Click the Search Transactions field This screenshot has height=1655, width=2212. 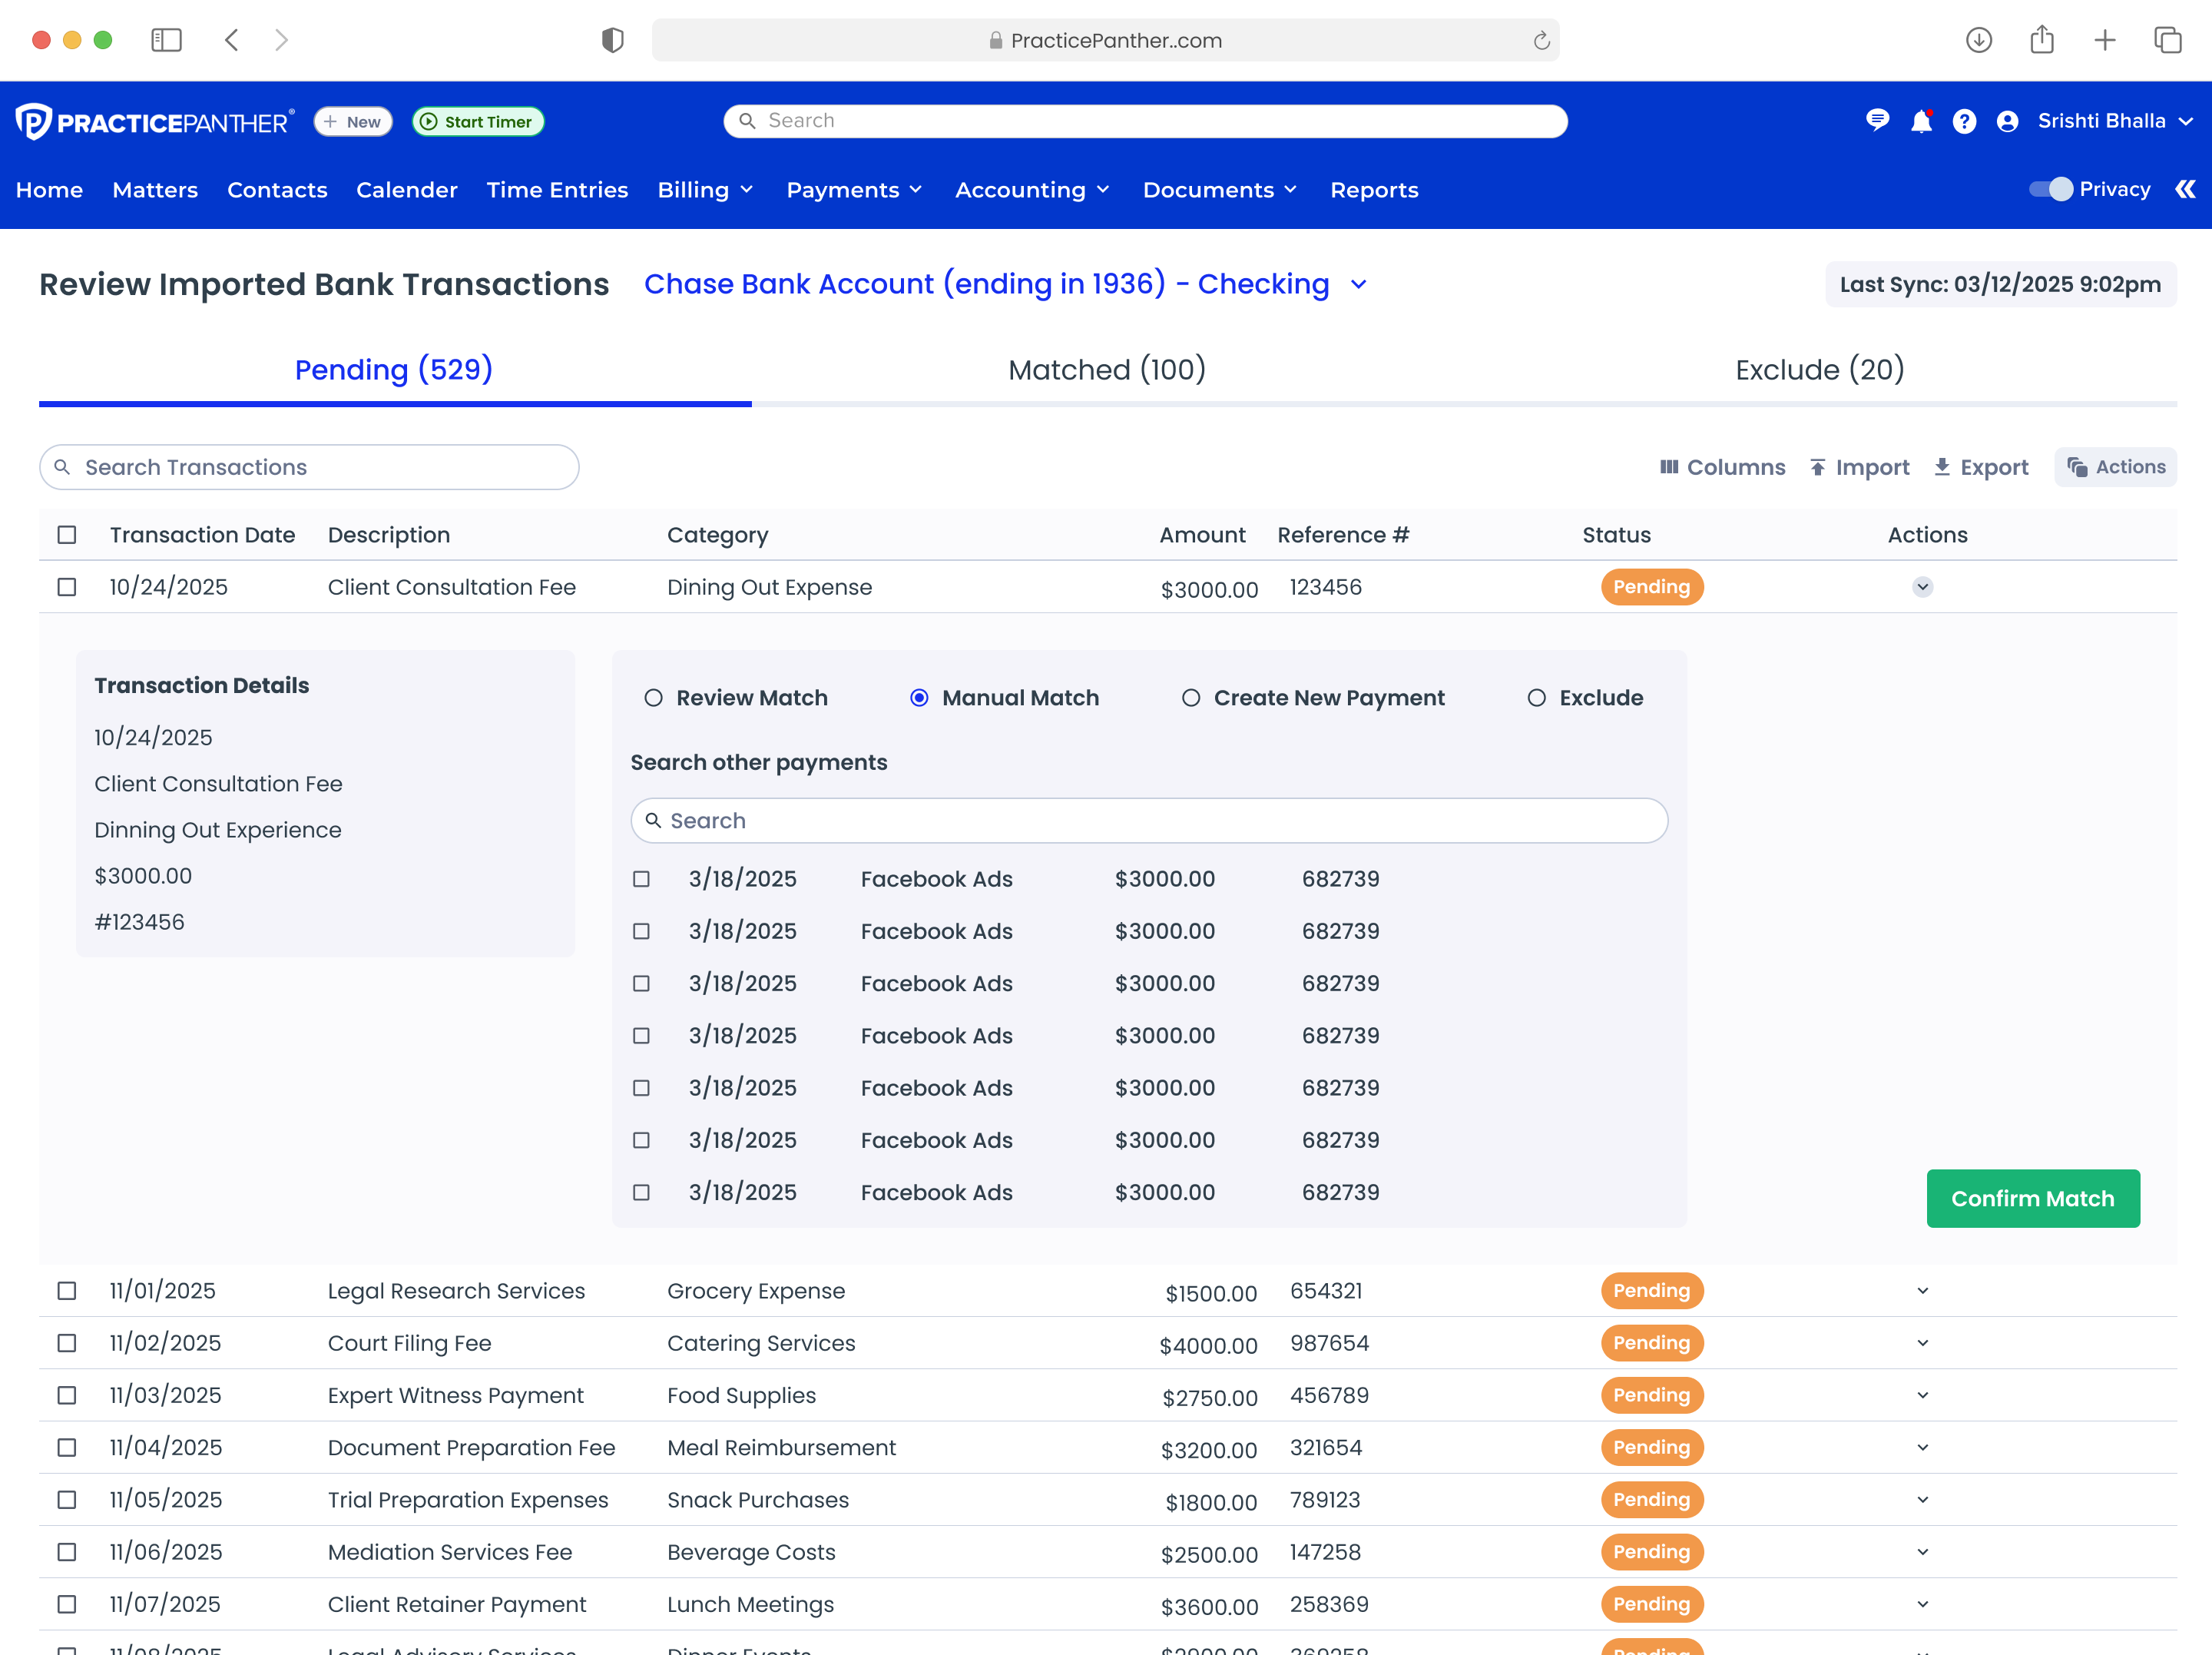point(310,467)
